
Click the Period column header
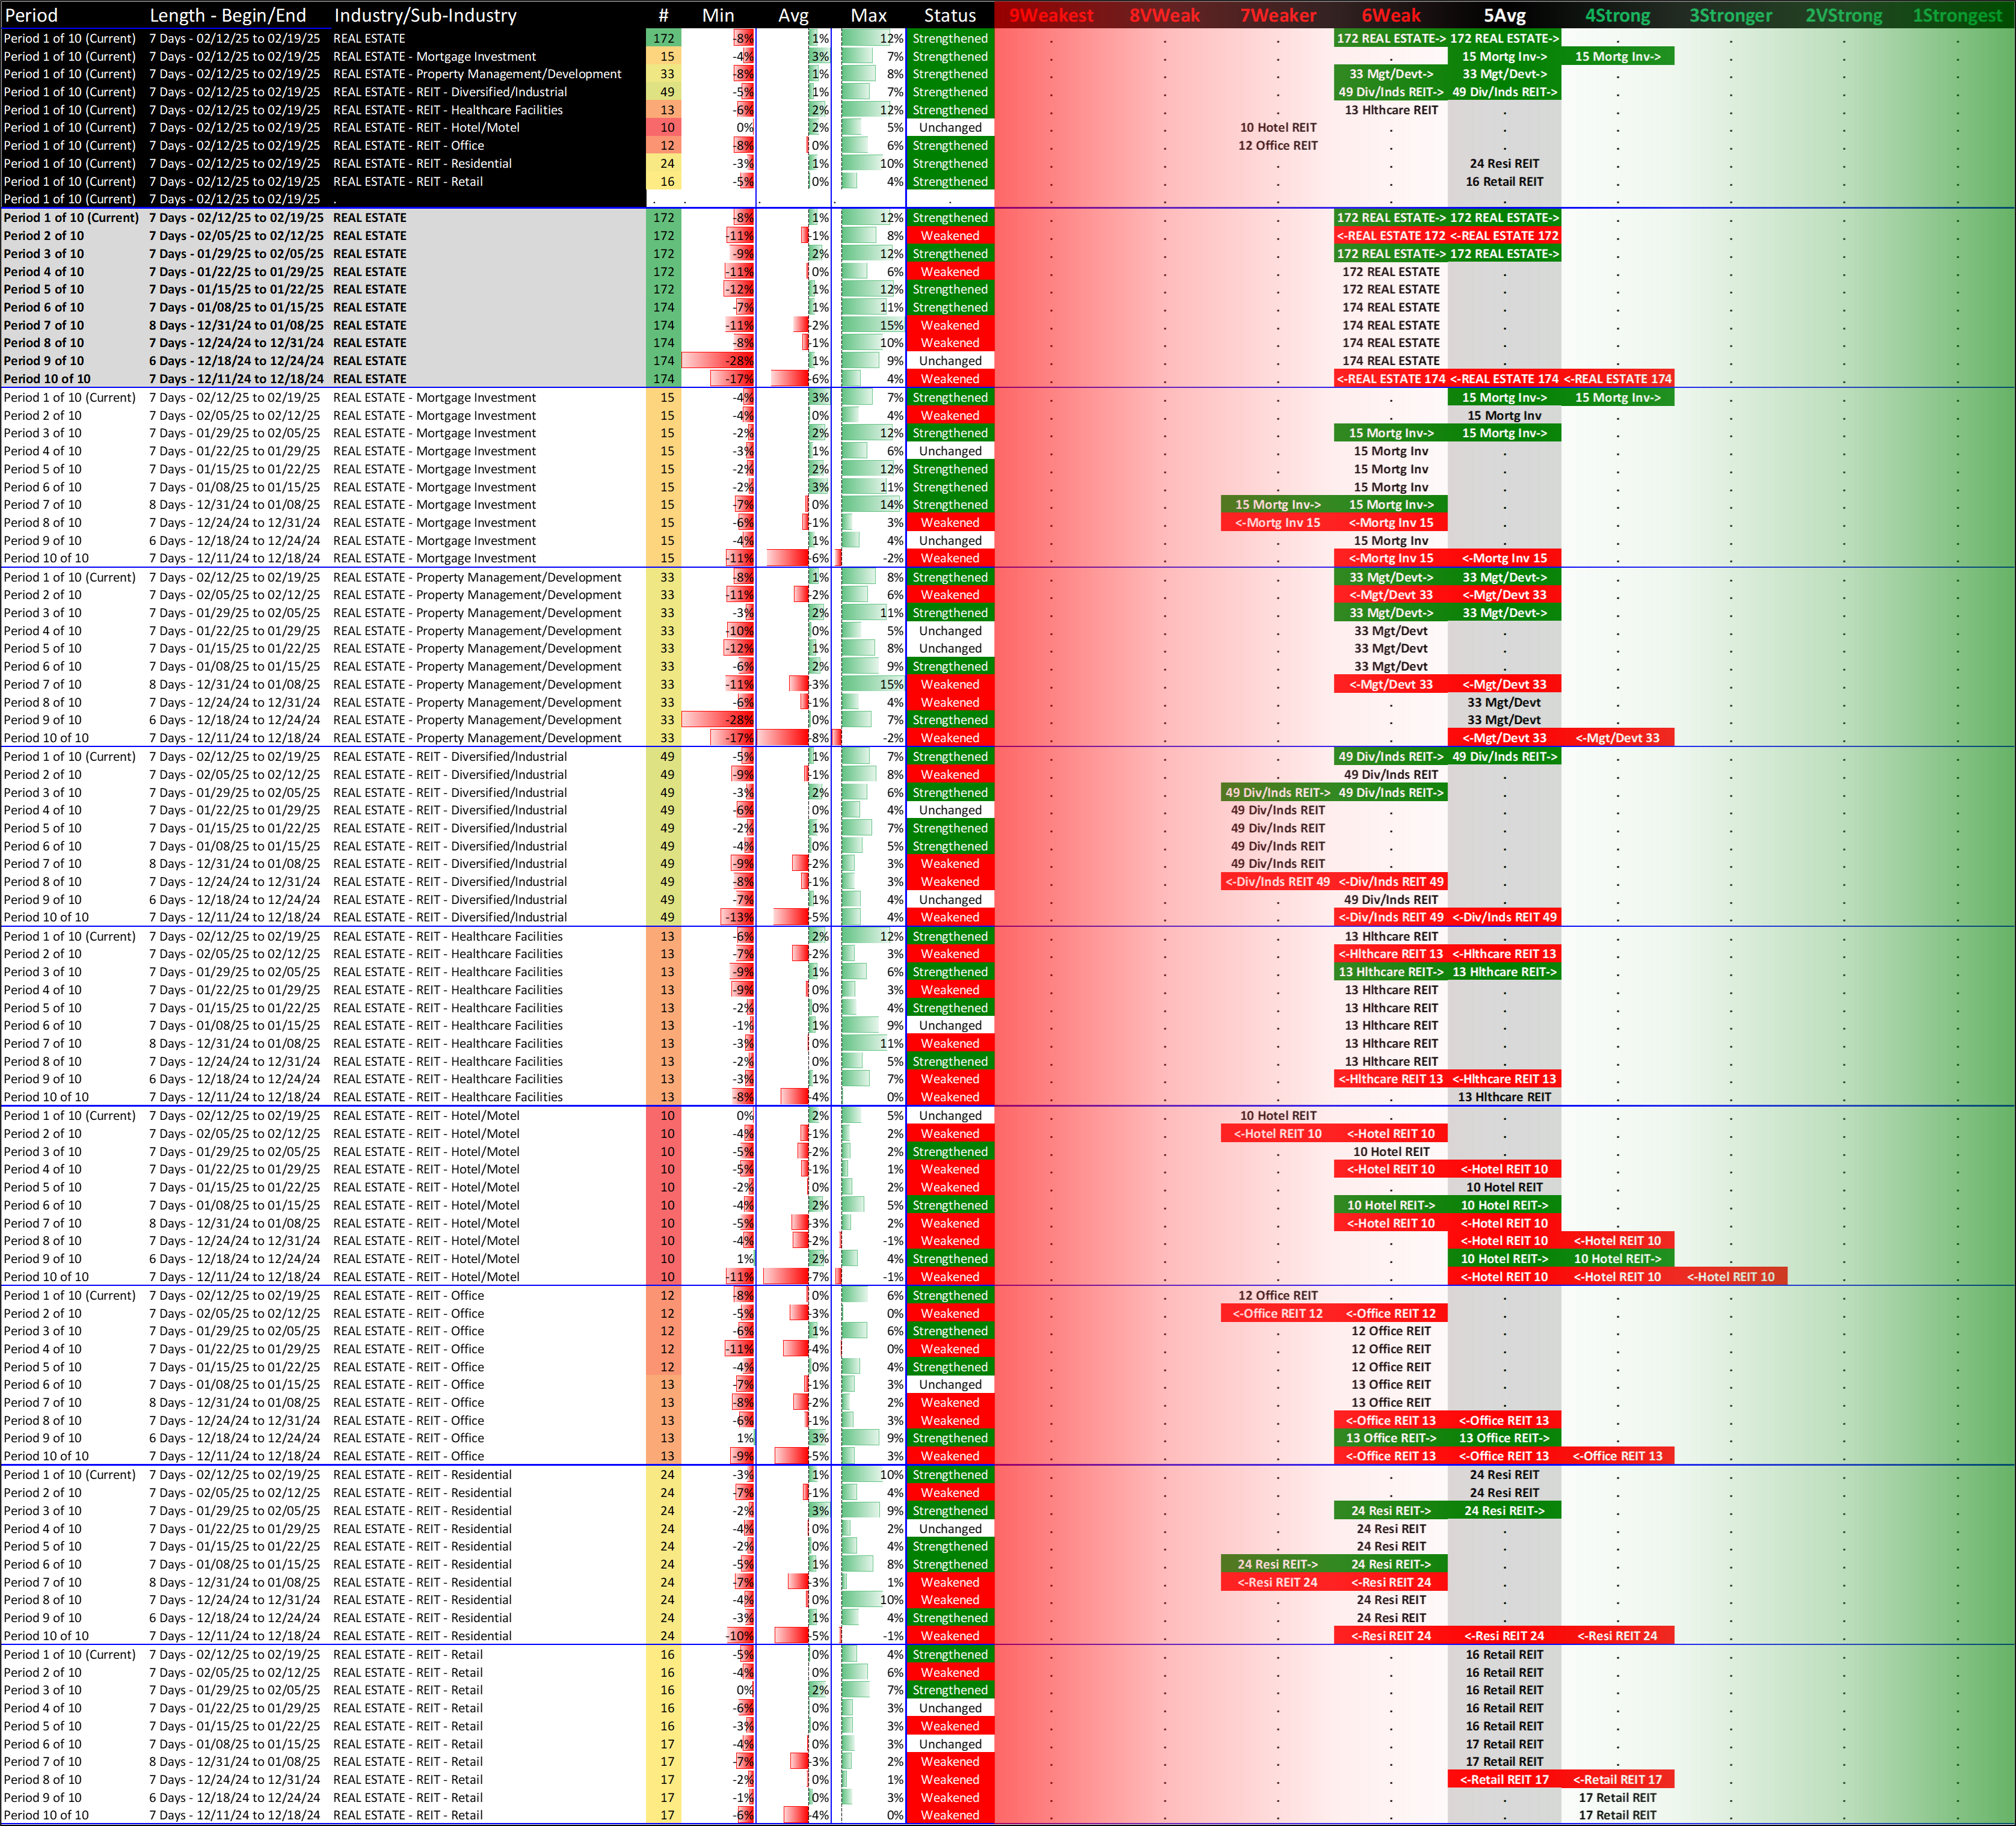(32, 15)
